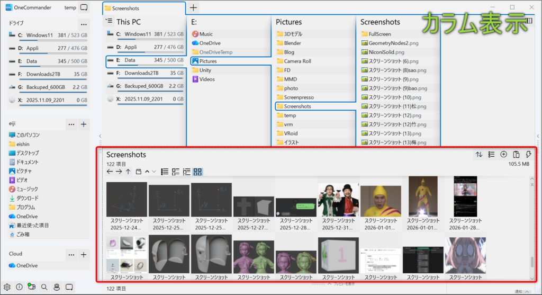Click the clipboard paste icon in Screenshots pane

coord(516,155)
